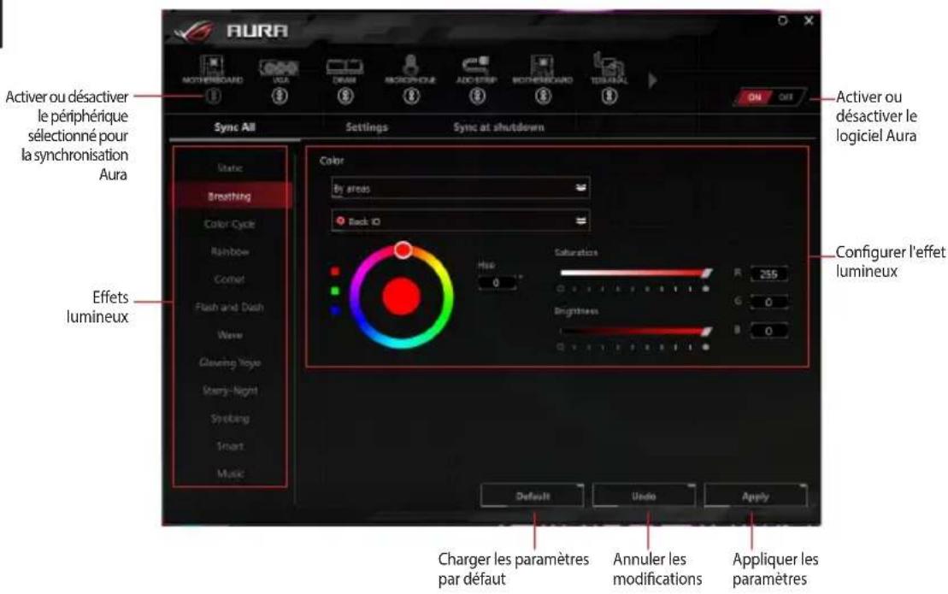Pick the blue preset swatch
The image size is (948, 594).
click(x=335, y=310)
